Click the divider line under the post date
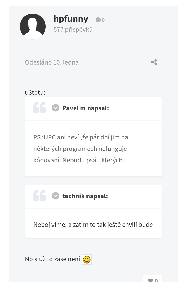 94,73
